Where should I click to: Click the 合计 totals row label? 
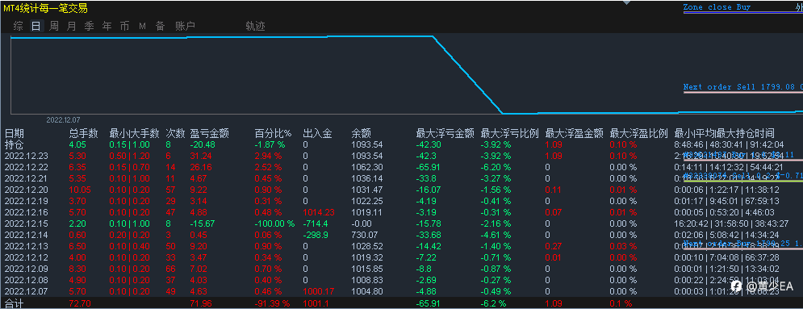pos(15,304)
